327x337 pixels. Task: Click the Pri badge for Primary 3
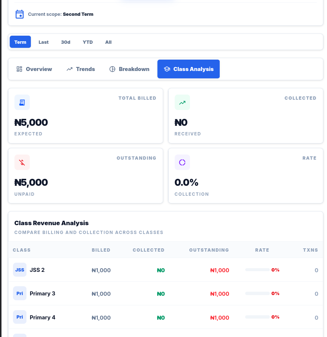click(x=20, y=293)
